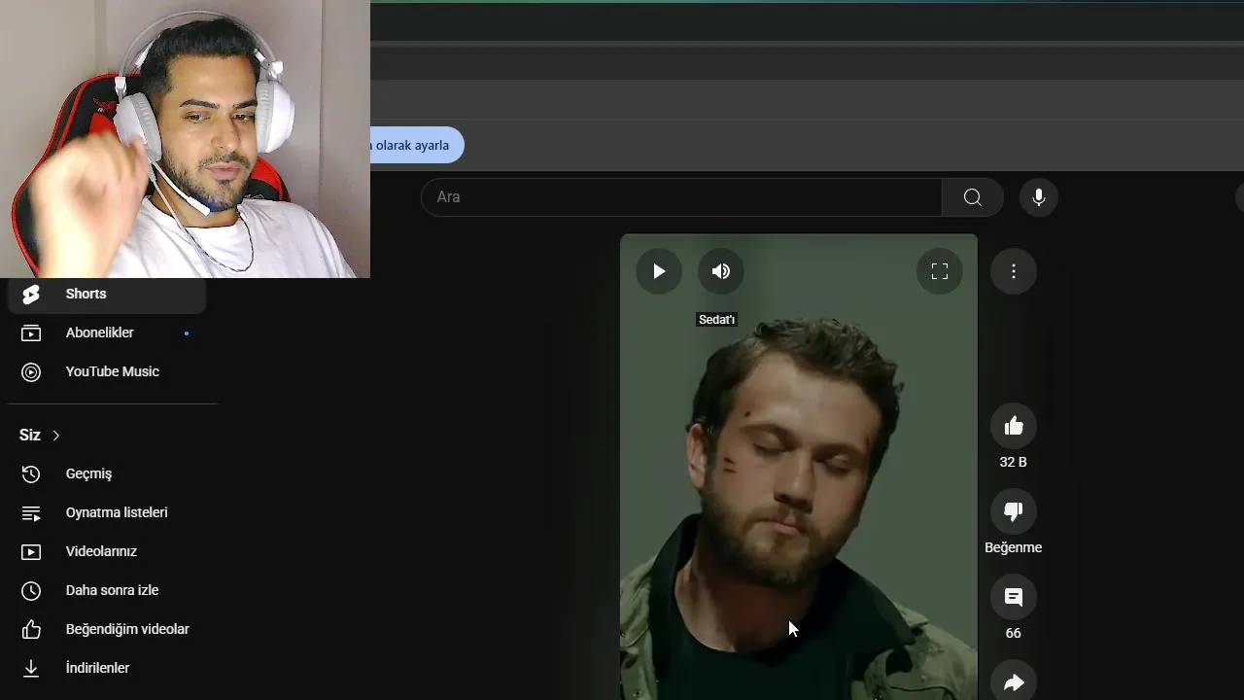Click the Sedat'ı caption on video
1244x700 pixels.
click(x=717, y=320)
